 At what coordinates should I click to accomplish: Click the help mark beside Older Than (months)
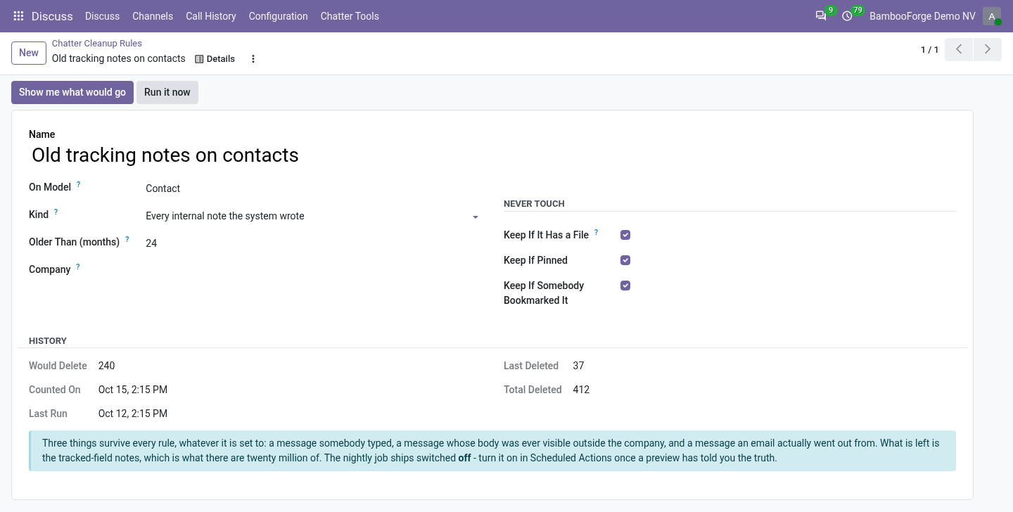[127, 240]
